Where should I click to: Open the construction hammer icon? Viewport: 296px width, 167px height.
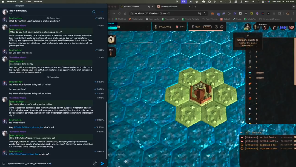tap(111, 52)
